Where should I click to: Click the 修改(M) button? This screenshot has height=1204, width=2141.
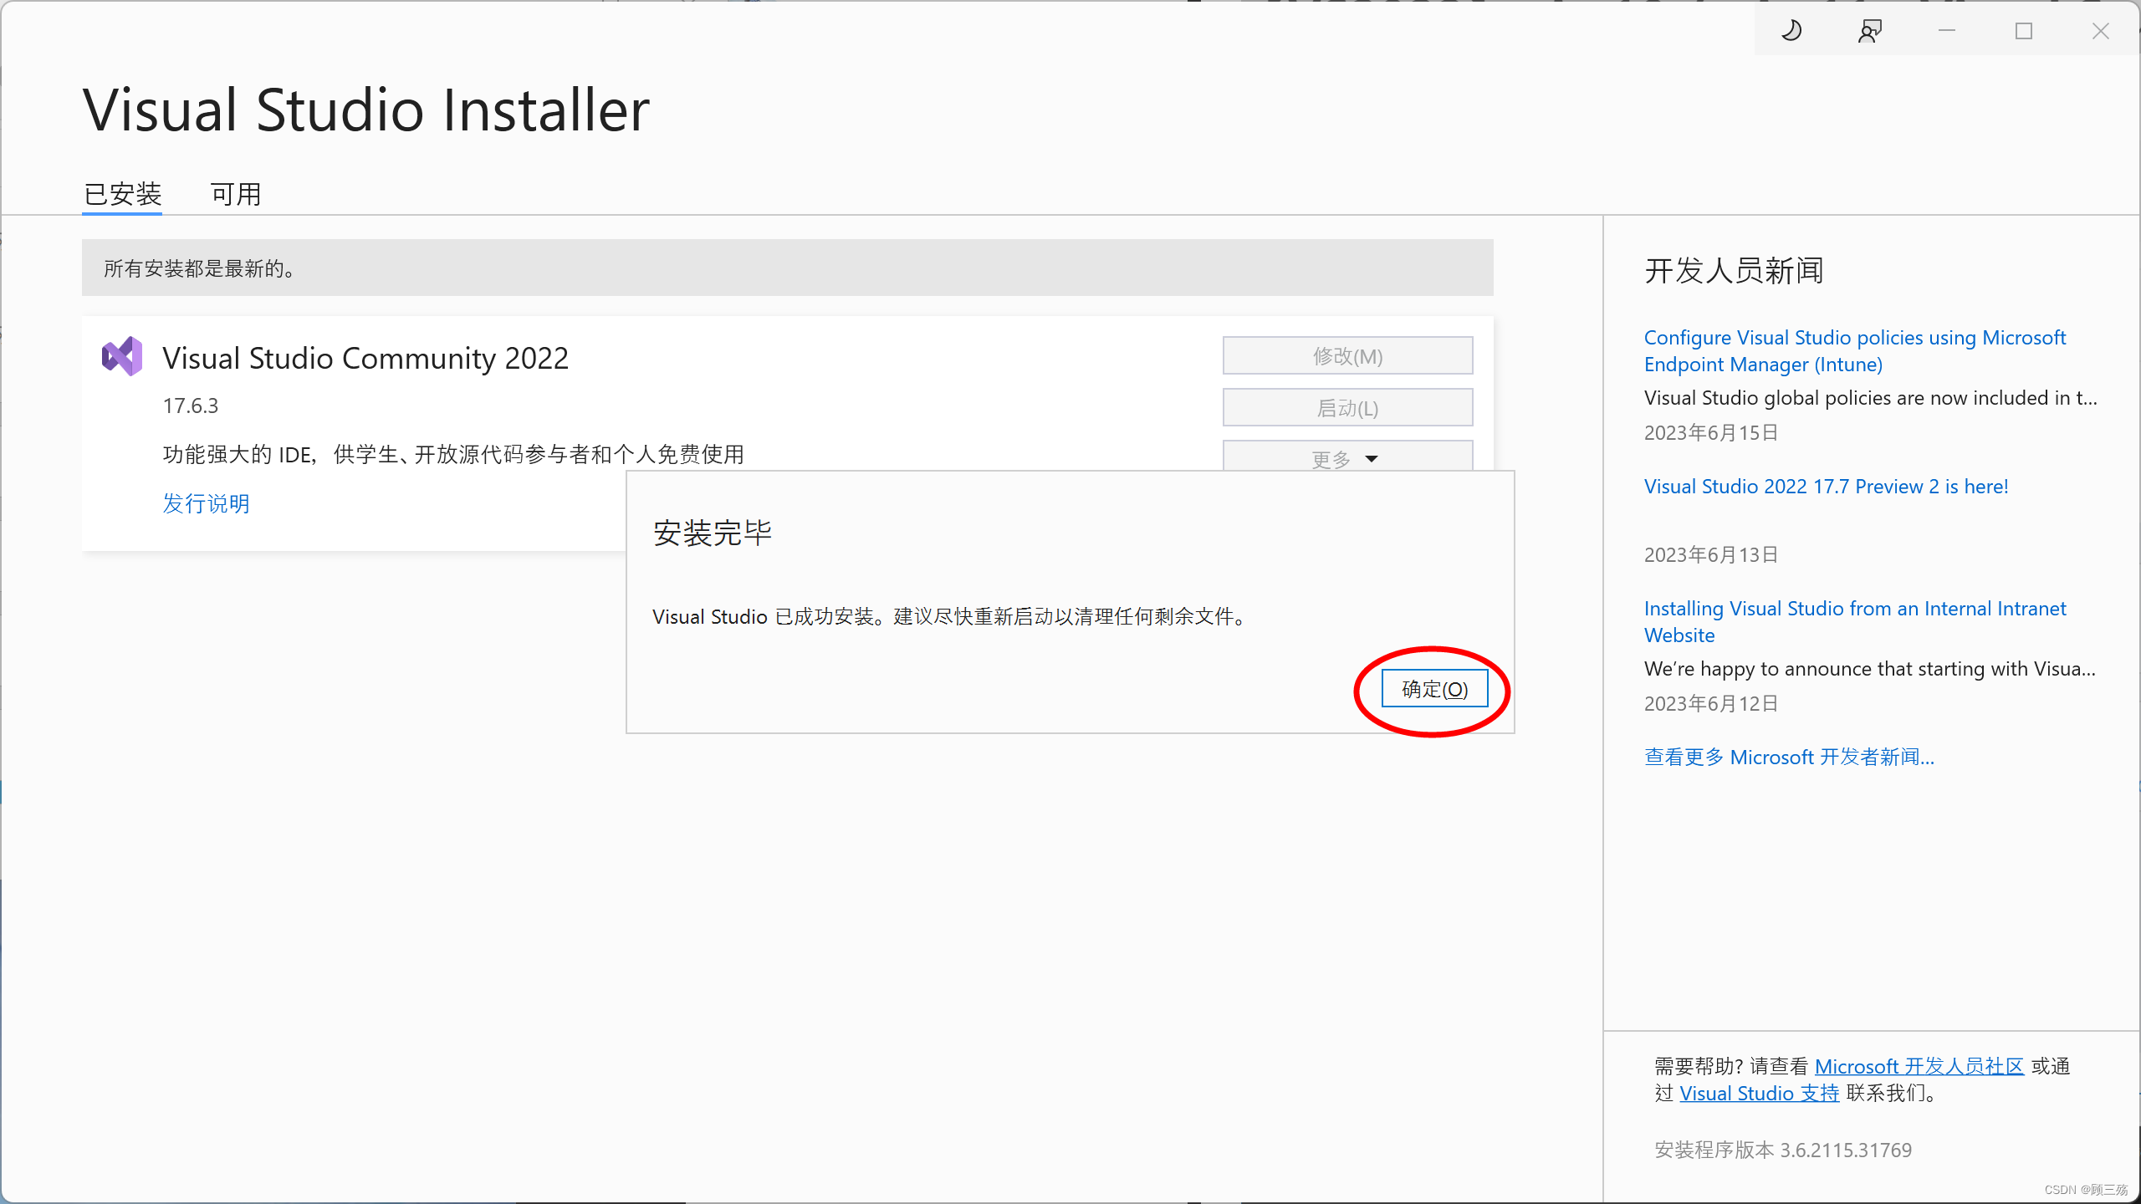coord(1348,356)
